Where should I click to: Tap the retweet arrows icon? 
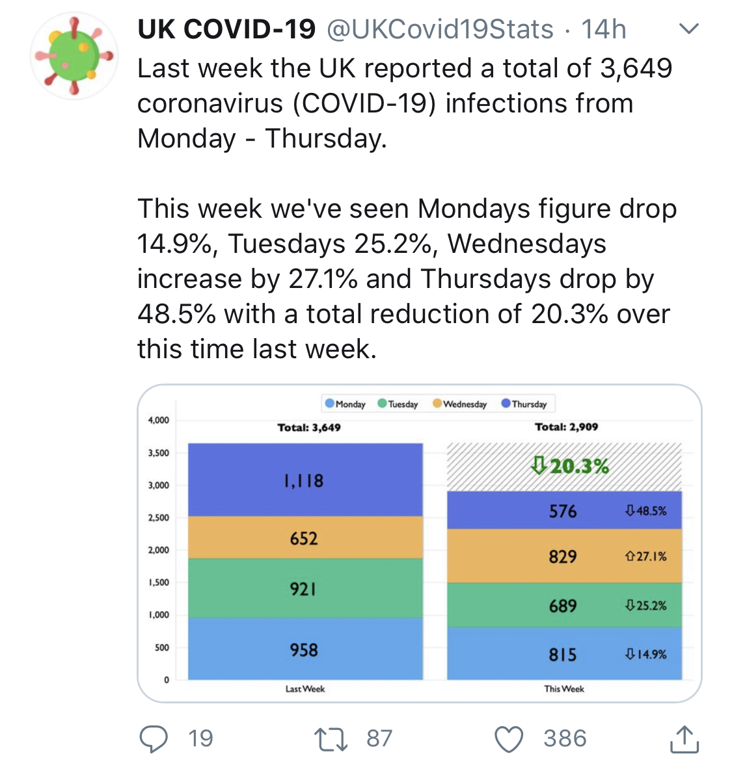(331, 739)
